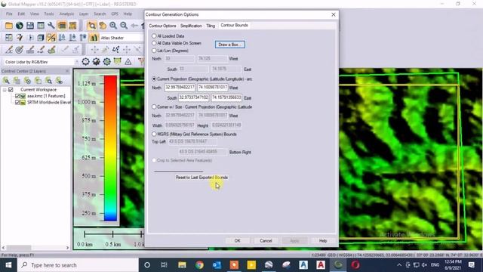Click the Save workspace floppy disk icon
Viewport: 483px width, 272px height.
click(30, 26)
